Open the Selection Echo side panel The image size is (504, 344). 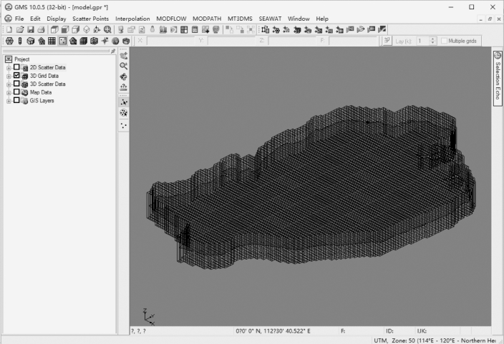coord(498,79)
